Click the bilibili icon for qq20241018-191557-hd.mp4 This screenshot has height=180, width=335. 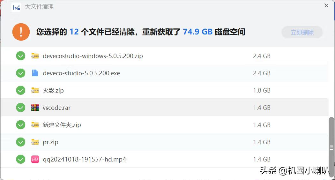35,159
